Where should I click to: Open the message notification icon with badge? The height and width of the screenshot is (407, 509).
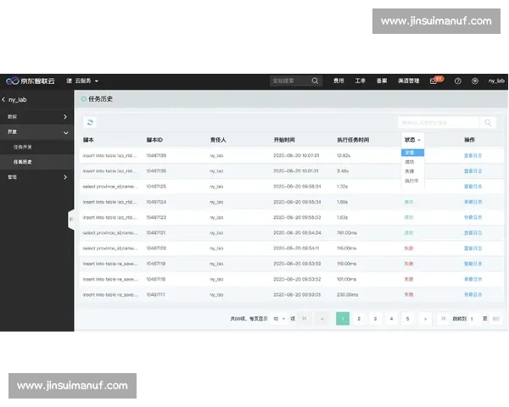(434, 81)
